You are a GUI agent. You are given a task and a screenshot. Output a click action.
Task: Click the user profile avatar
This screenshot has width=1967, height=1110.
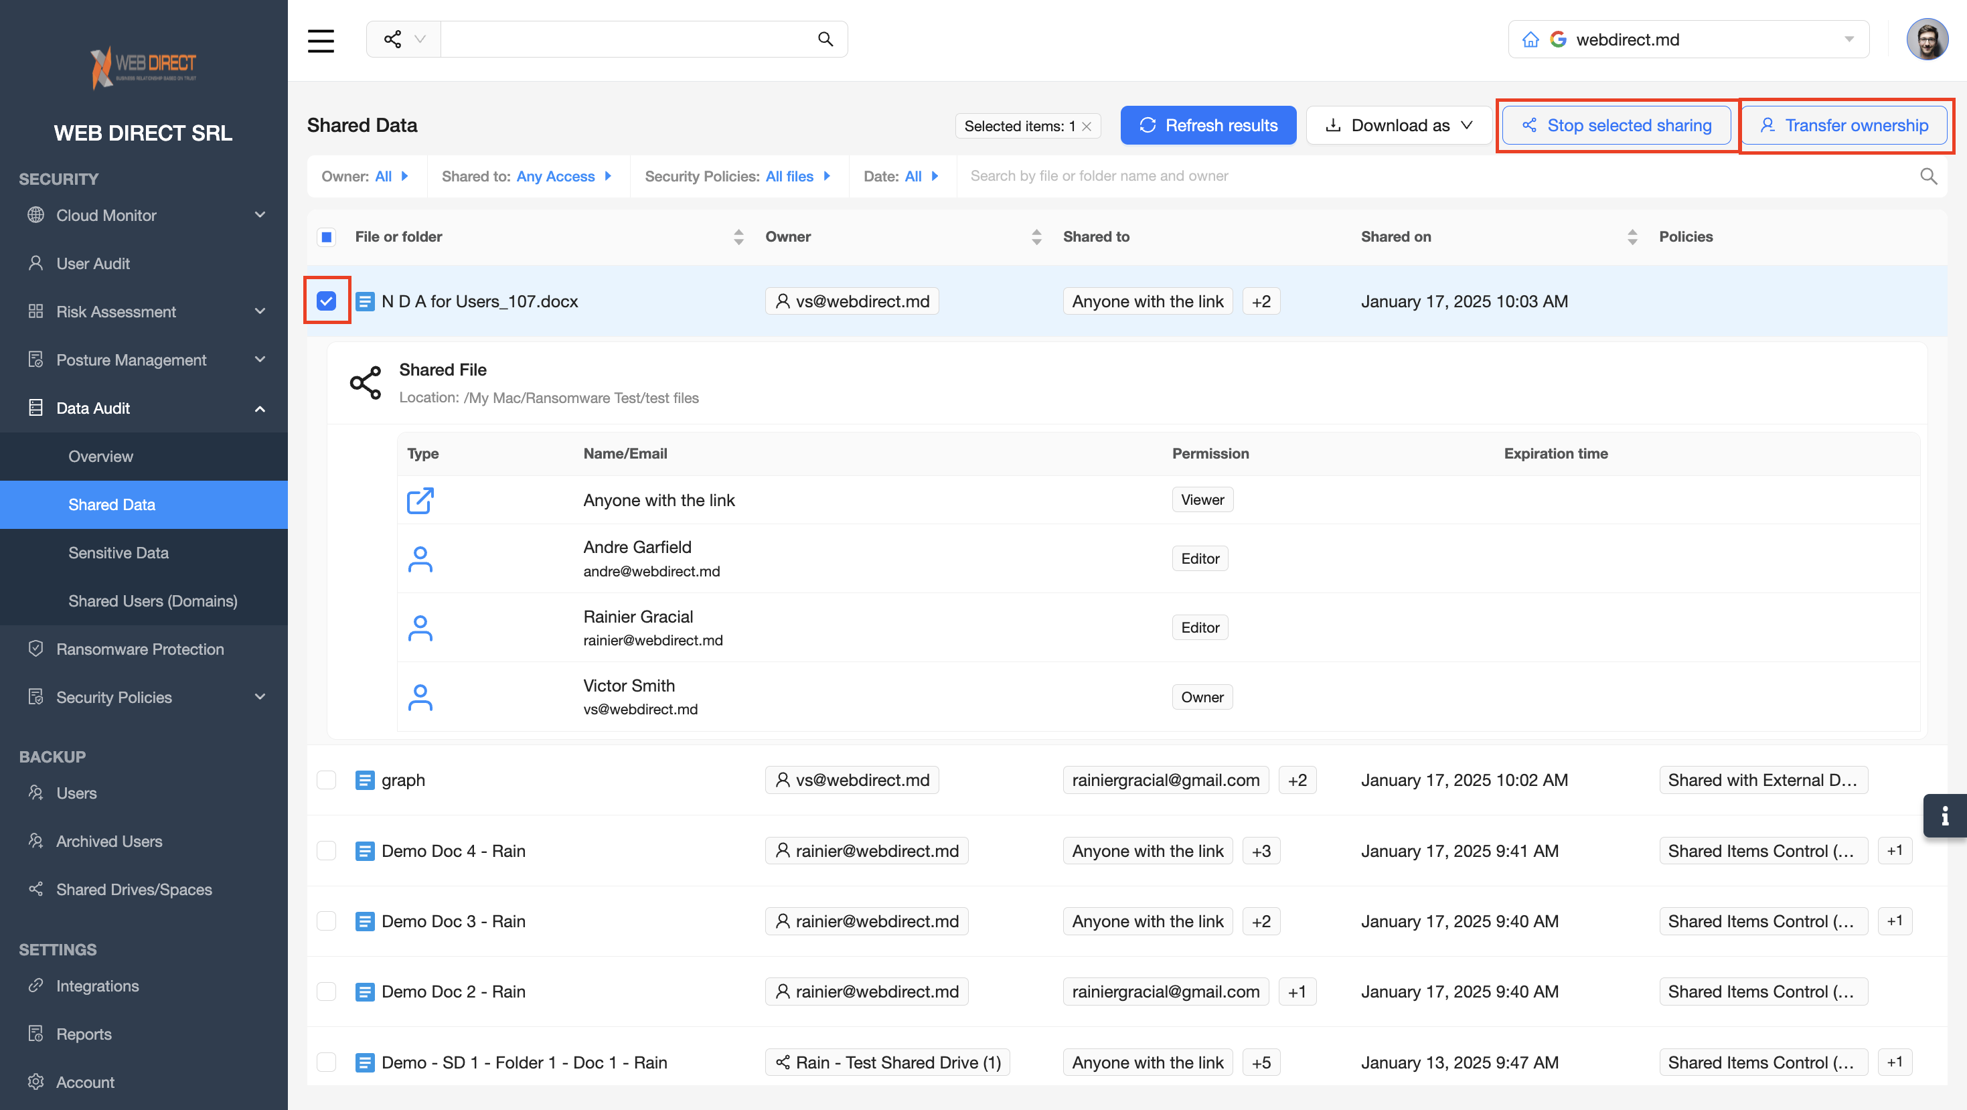(x=1927, y=39)
